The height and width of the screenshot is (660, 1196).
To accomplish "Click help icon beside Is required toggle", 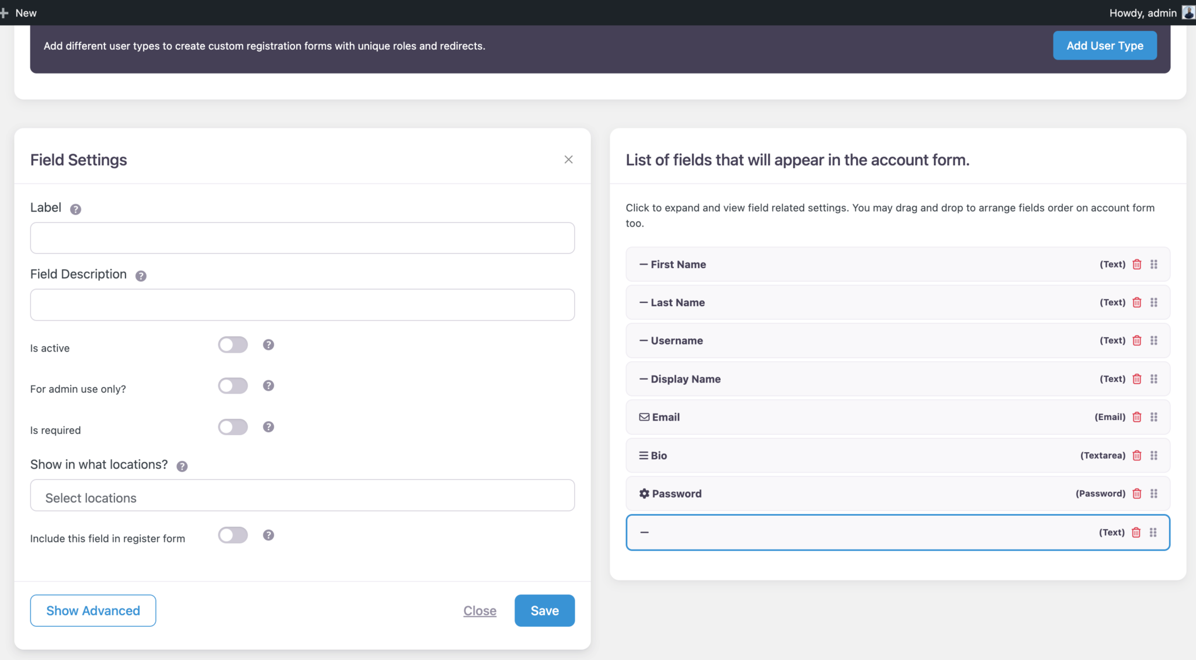I will [x=268, y=427].
